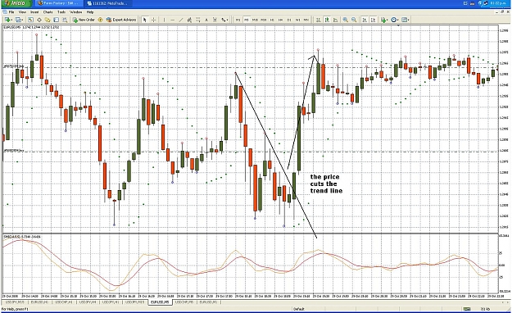The width and height of the screenshot is (512, 313).
Task: Expand the Periods clock dropdown
Action: 398,20
